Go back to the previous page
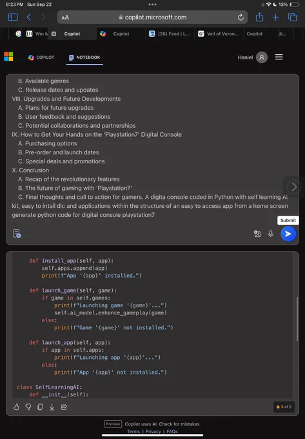This screenshot has height=439, width=305. click(29, 17)
